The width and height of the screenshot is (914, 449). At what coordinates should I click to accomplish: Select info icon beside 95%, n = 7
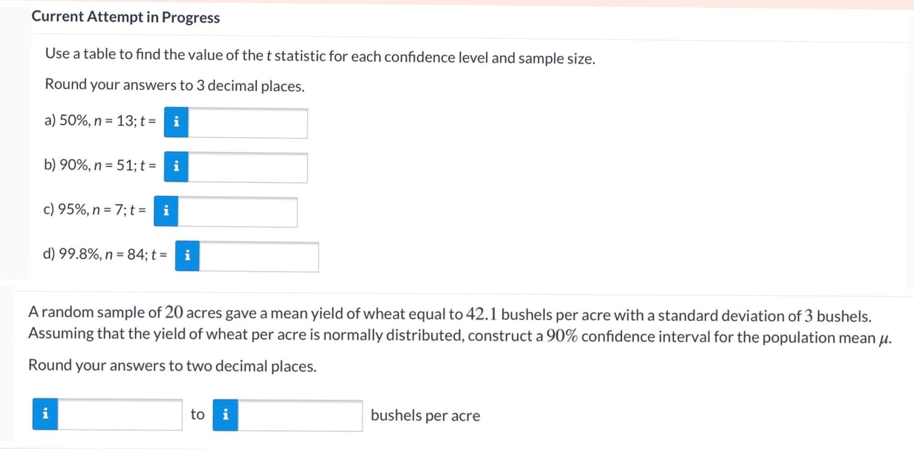[x=166, y=211]
